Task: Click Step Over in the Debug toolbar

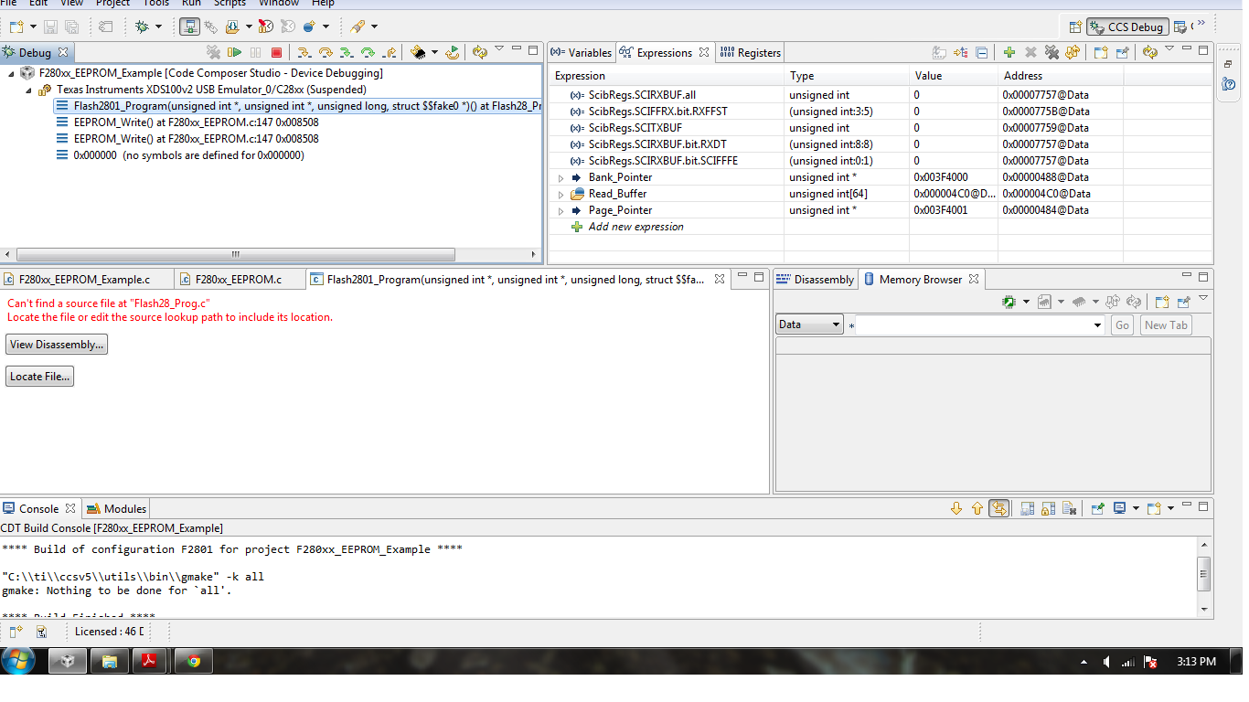Action: [325, 53]
